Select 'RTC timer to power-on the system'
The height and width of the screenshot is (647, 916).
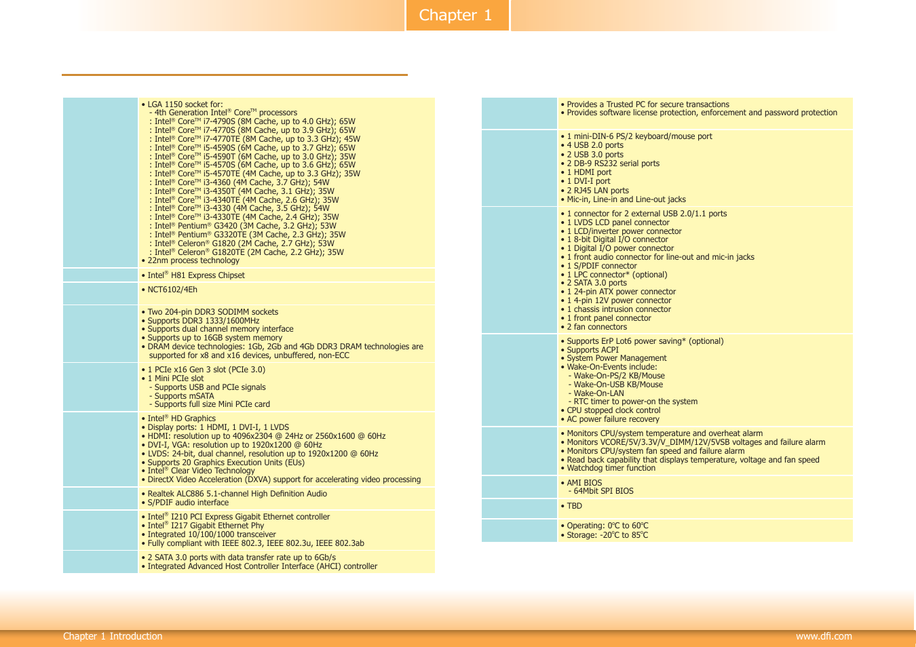pos(632,401)
